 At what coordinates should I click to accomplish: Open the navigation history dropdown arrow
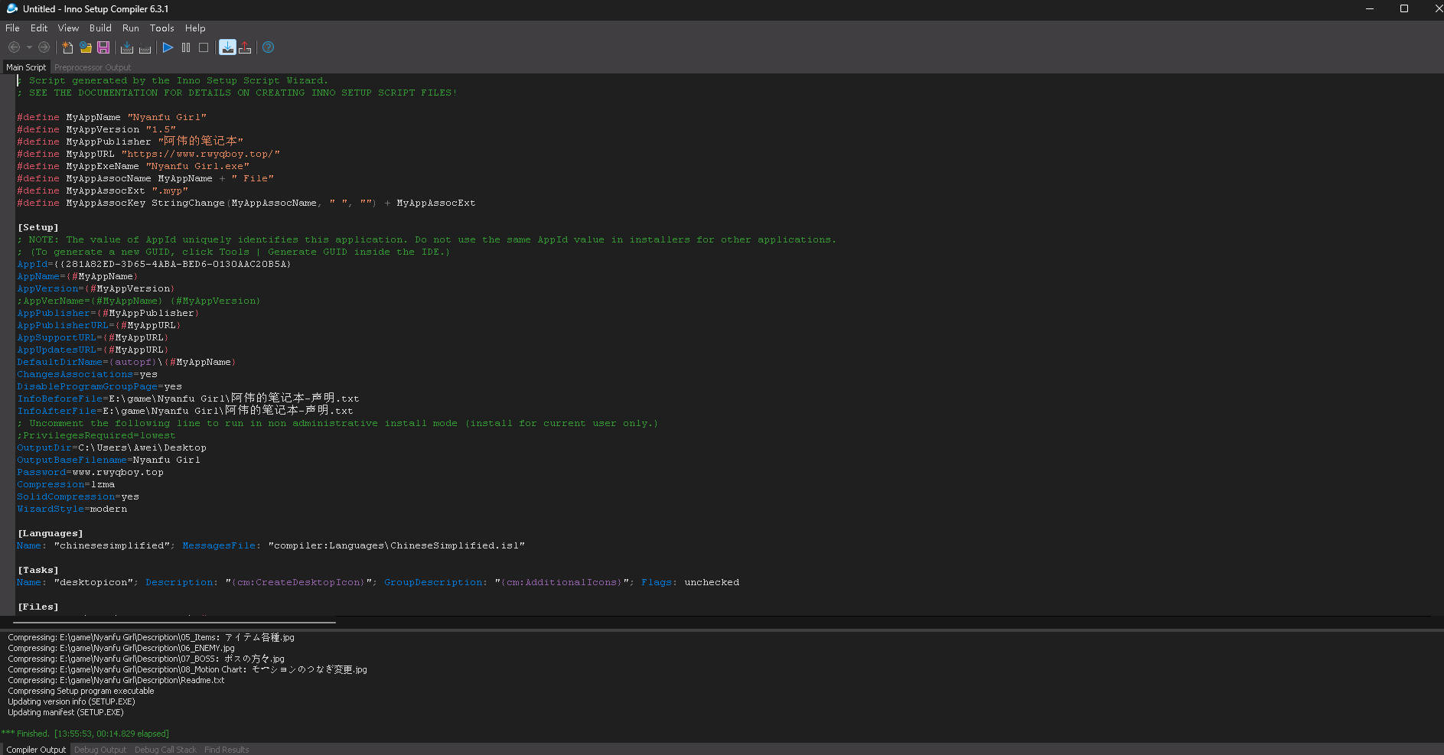[29, 47]
